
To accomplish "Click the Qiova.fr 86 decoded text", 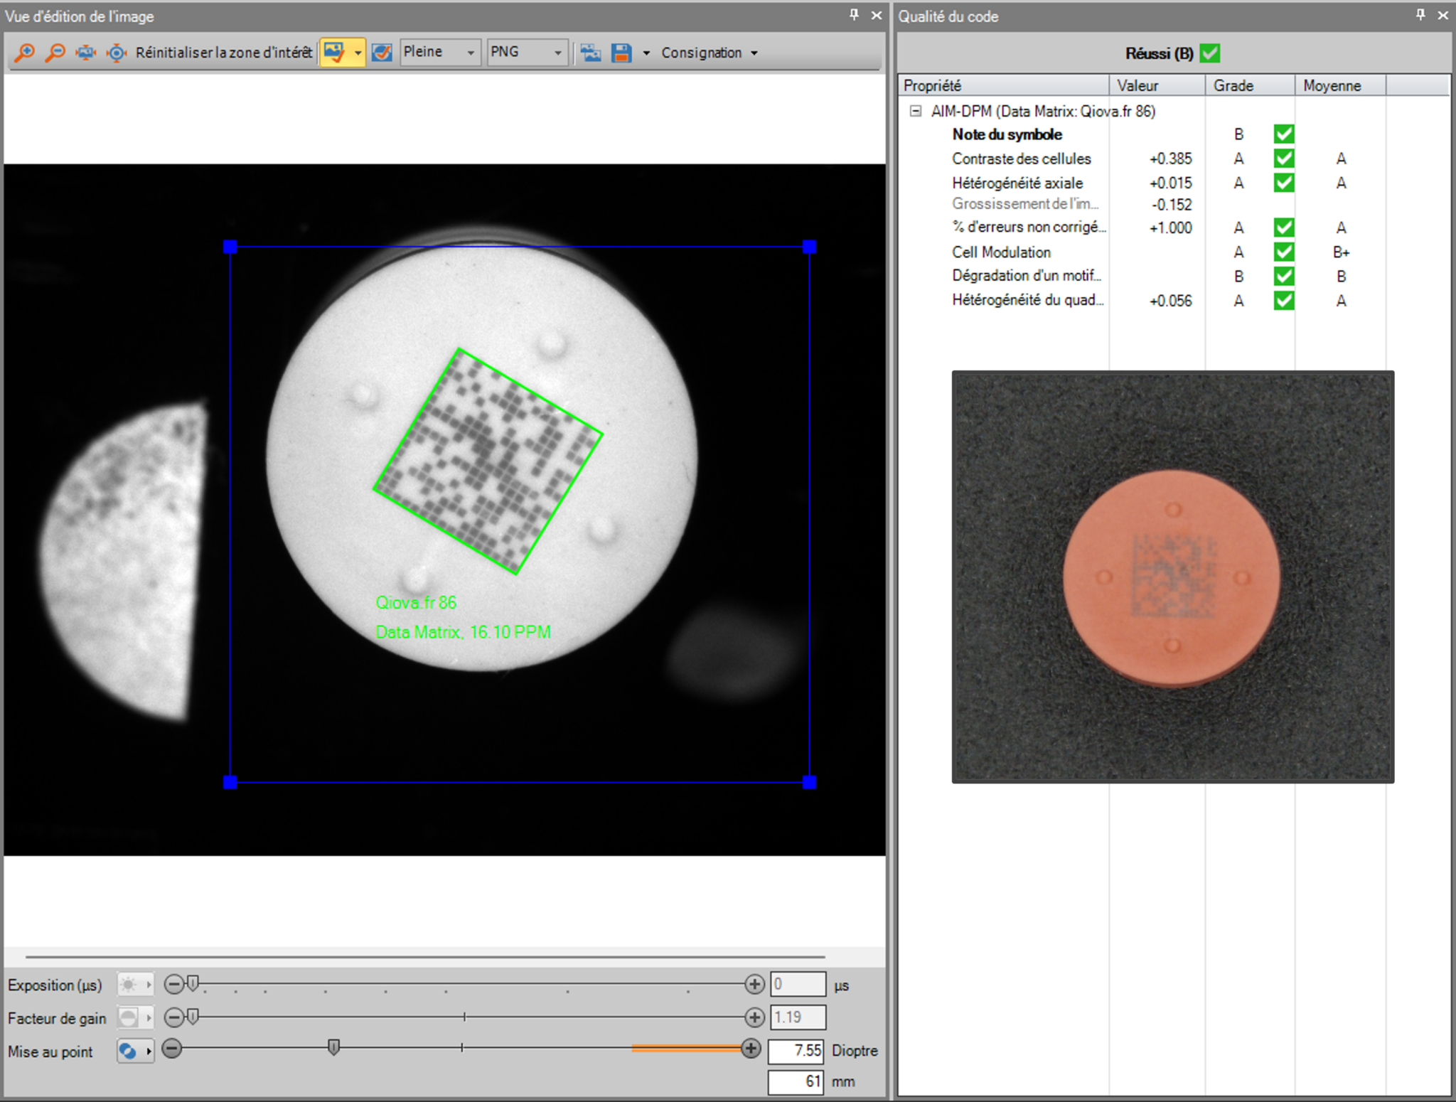I will [x=416, y=603].
